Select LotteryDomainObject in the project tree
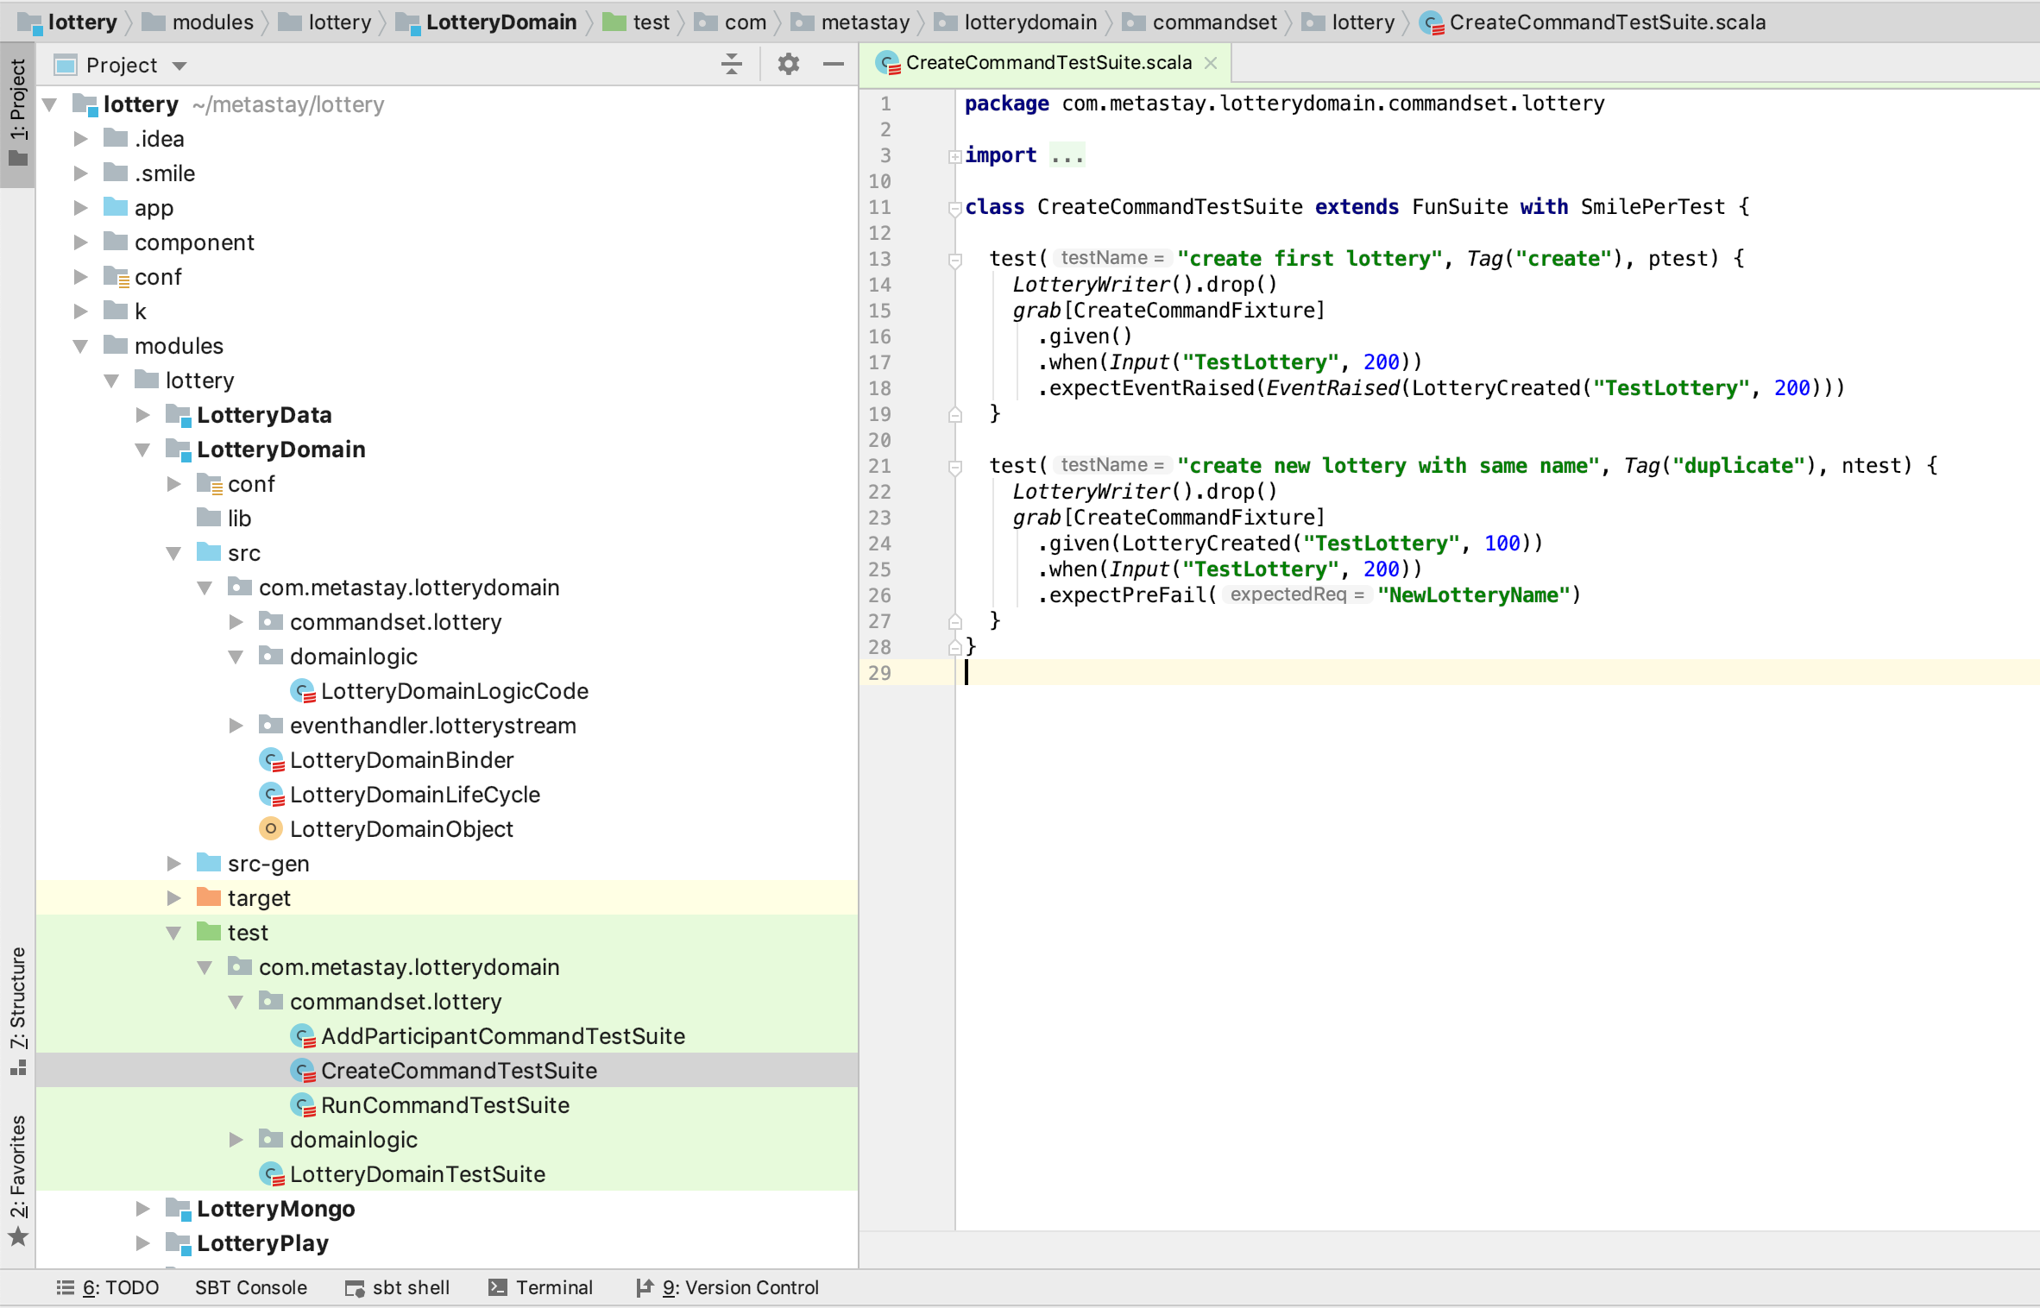The width and height of the screenshot is (2040, 1308). [x=401, y=829]
